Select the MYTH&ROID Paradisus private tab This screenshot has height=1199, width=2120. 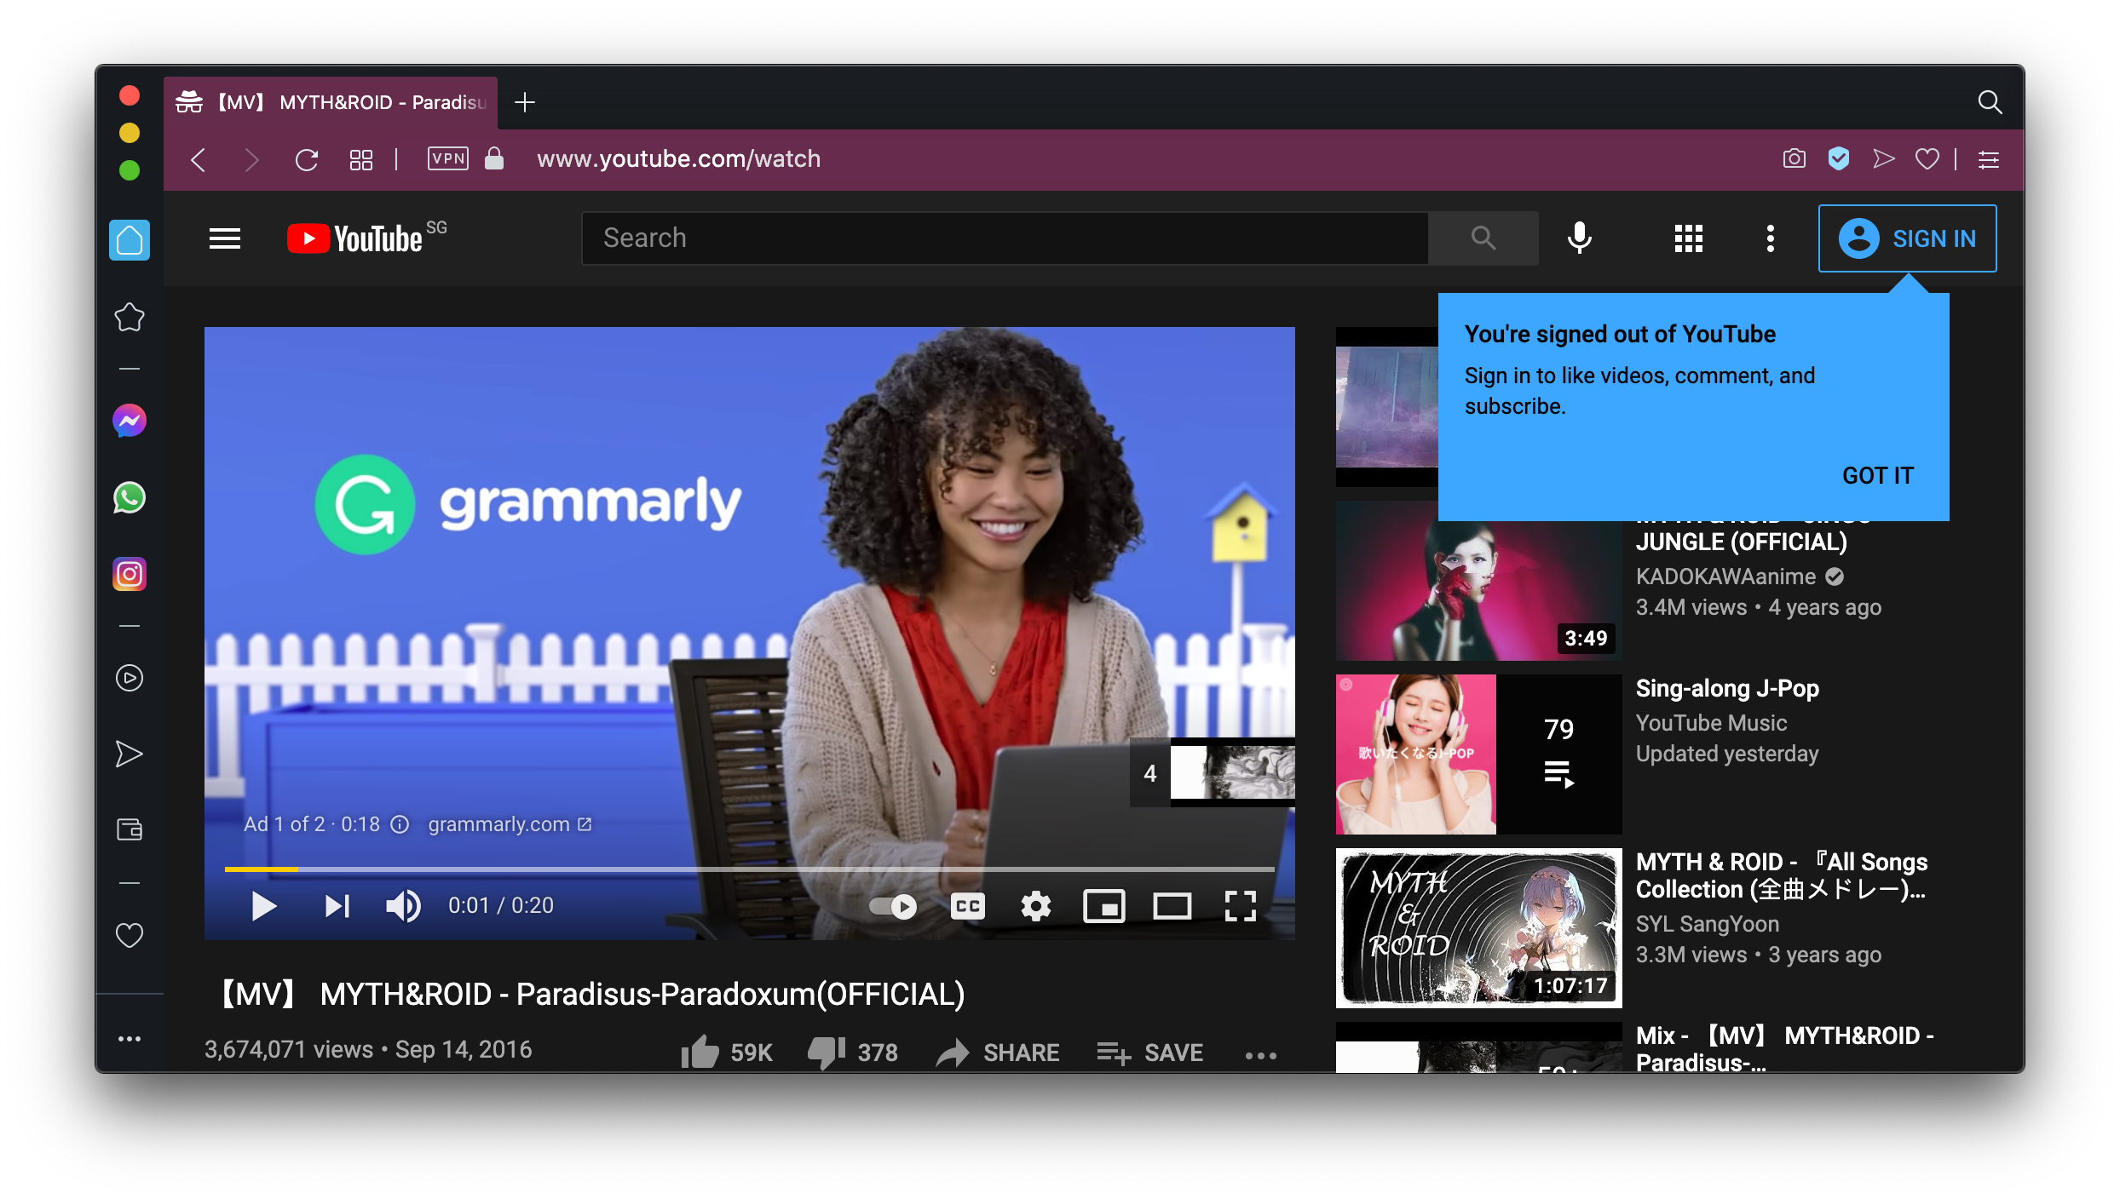tap(331, 102)
